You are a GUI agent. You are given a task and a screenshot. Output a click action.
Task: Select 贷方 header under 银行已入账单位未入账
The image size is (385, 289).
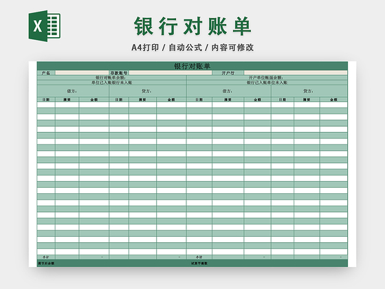tap(309, 91)
